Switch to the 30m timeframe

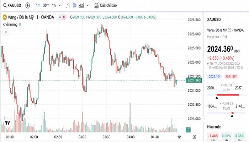[x=46, y=6]
